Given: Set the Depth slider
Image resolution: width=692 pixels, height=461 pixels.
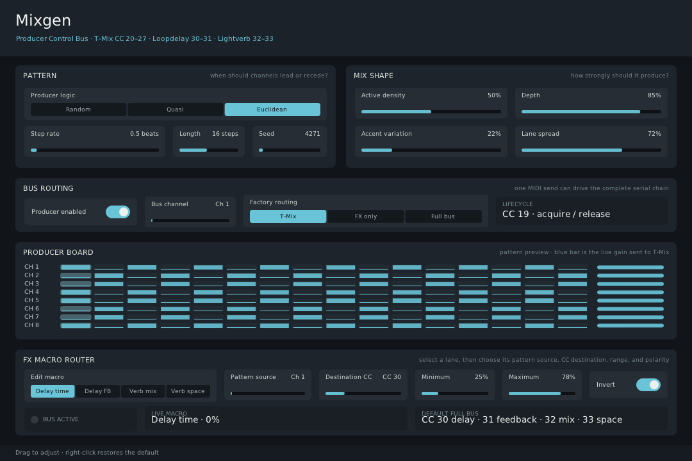Looking at the screenshot, I should pyautogui.click(x=591, y=111).
